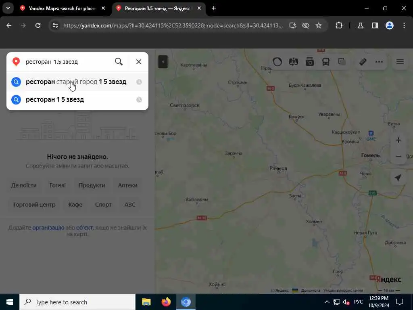Viewport: 413px width, 310px height.
Task: Click the red Yandex Maps pin logo
Action: pos(16,62)
